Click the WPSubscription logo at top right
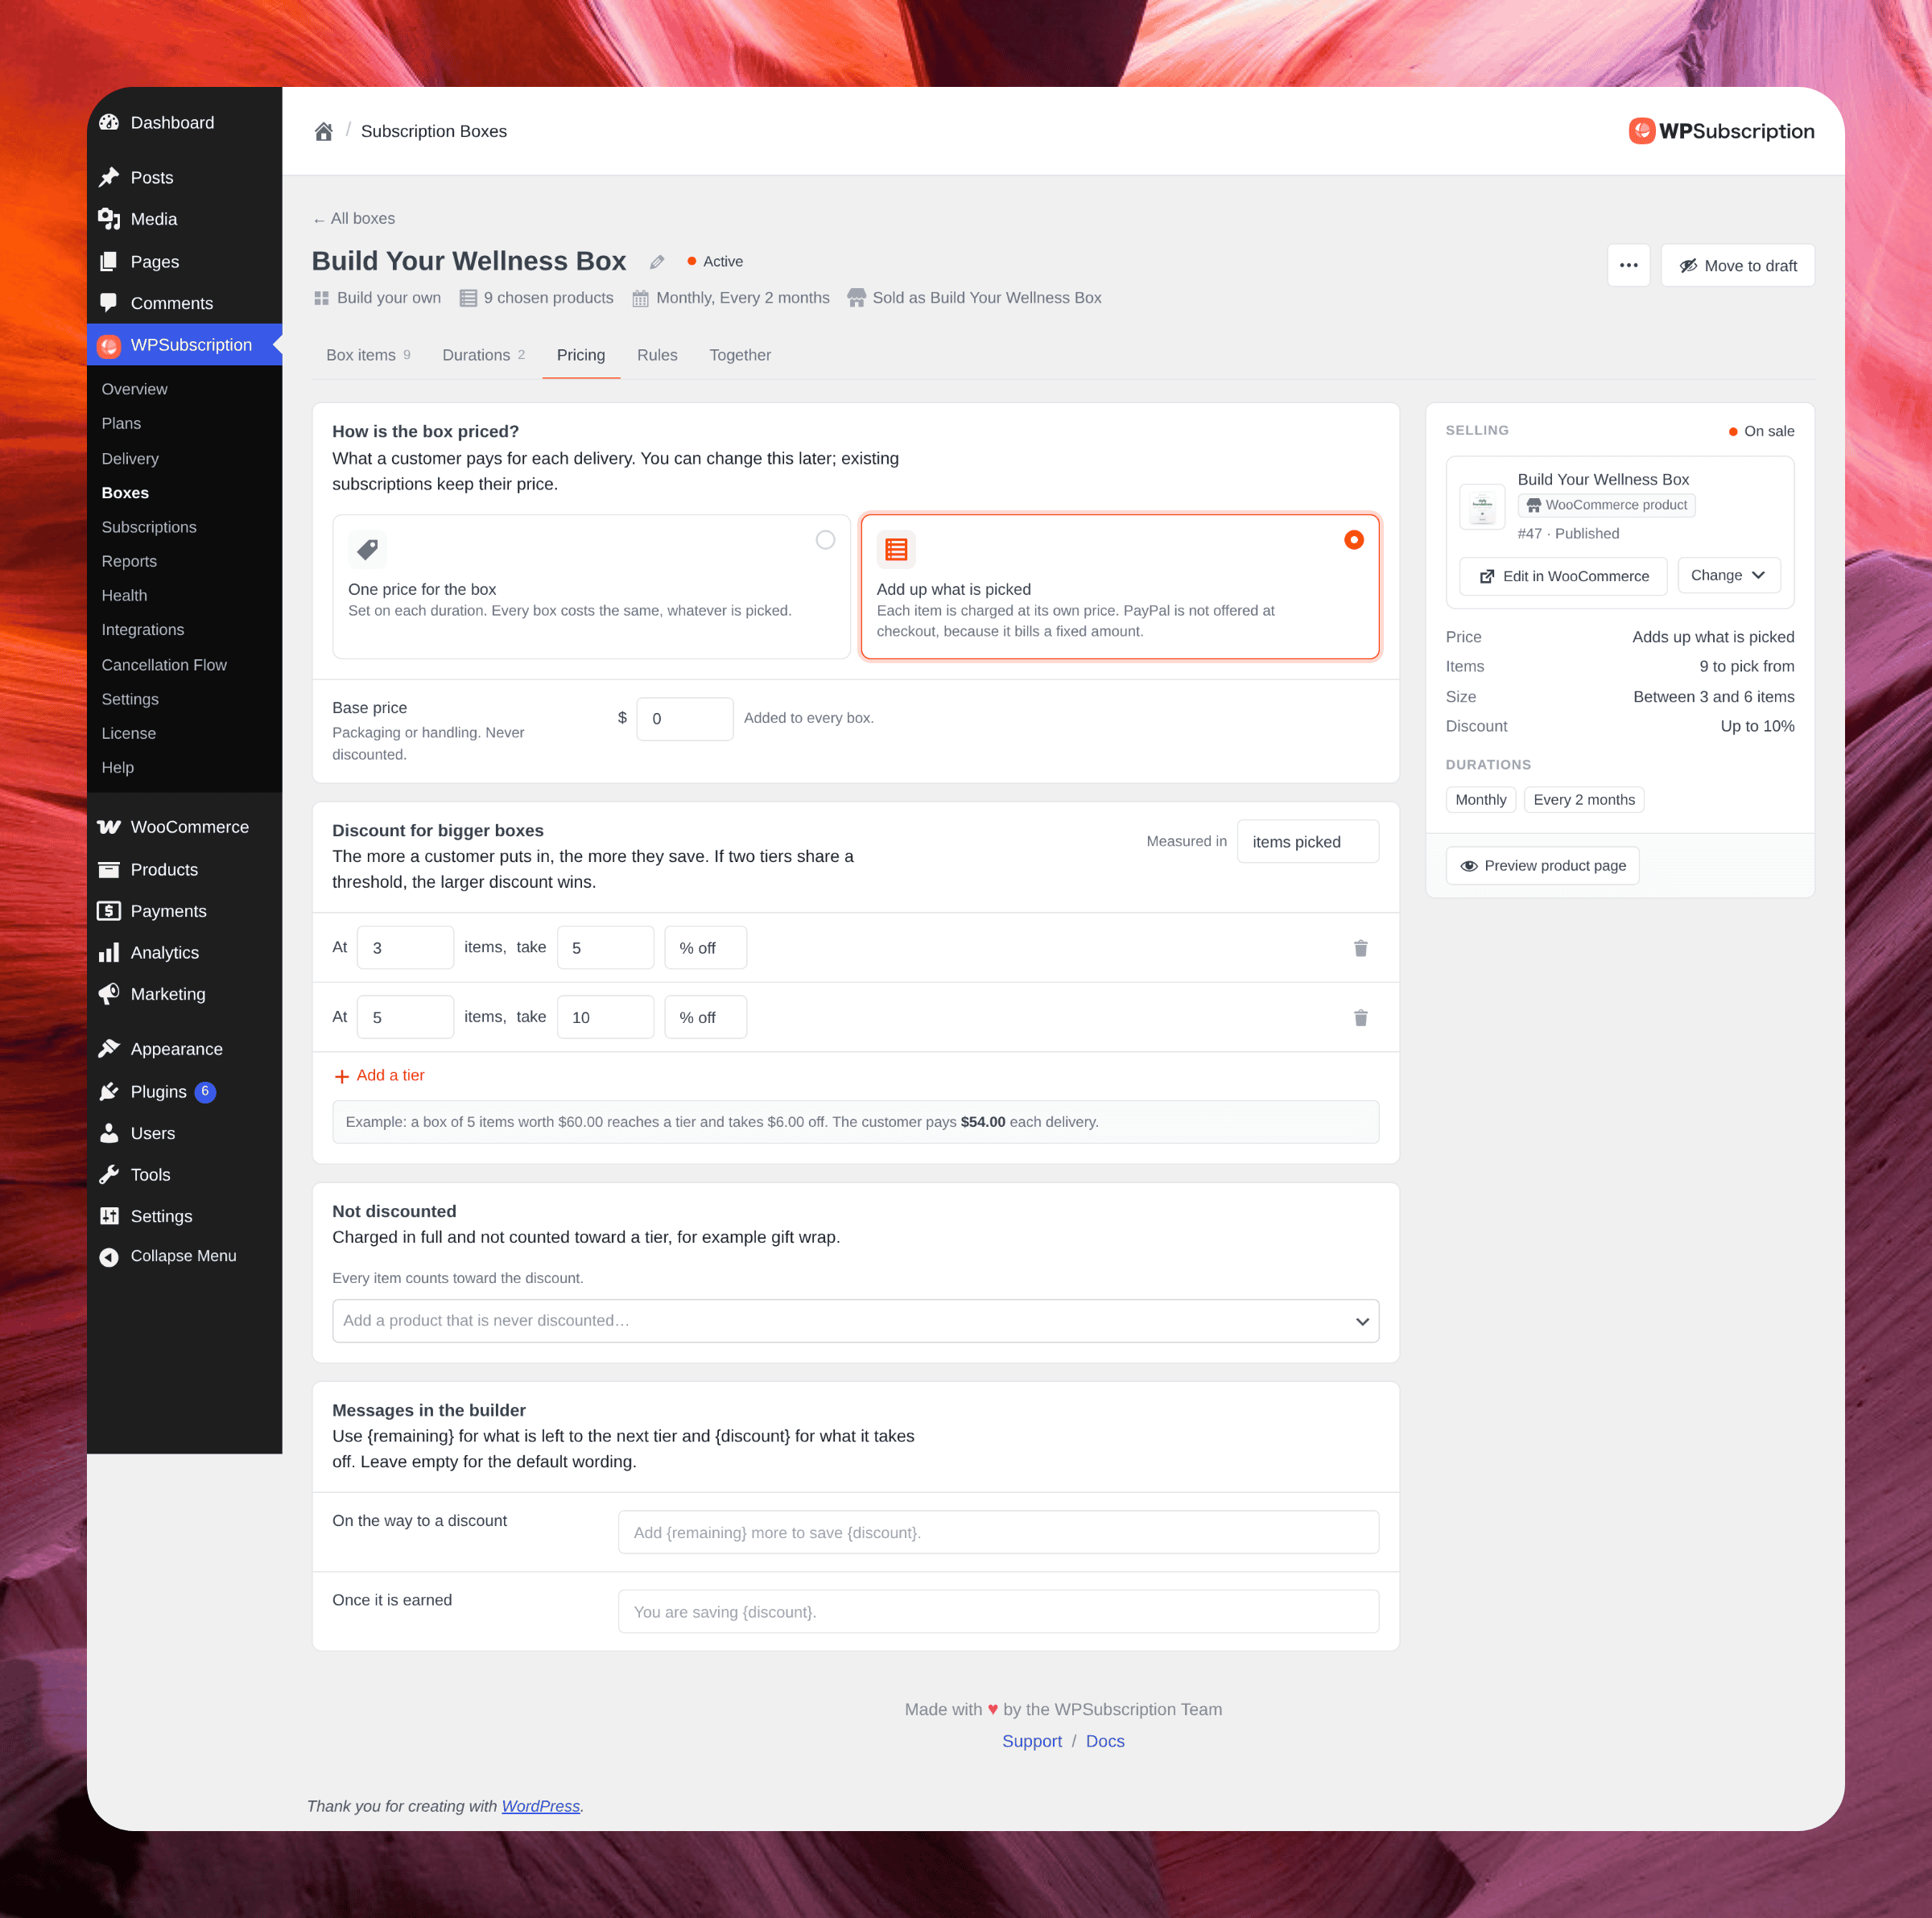The width and height of the screenshot is (1932, 1918). (1721, 131)
